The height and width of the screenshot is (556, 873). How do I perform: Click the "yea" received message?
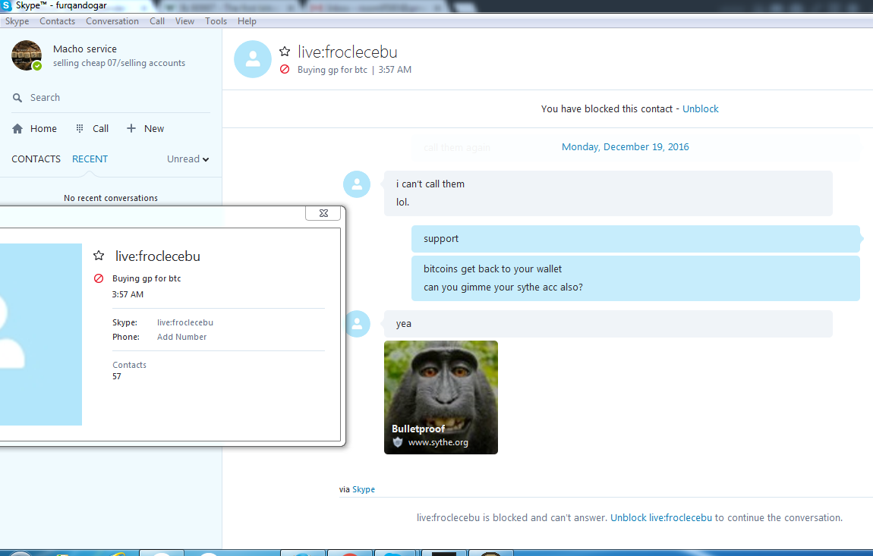609,324
